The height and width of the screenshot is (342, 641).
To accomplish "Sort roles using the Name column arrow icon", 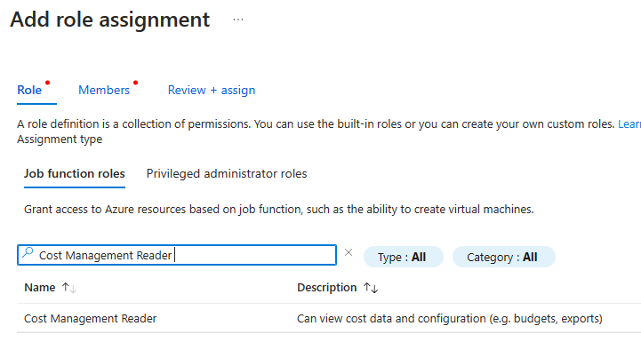I will pos(69,288).
